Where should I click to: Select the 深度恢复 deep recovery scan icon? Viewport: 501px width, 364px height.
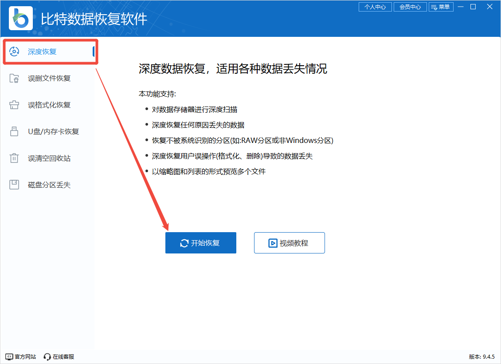(x=14, y=51)
